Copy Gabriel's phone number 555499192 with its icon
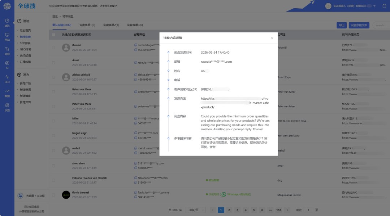 [x=135, y=50]
